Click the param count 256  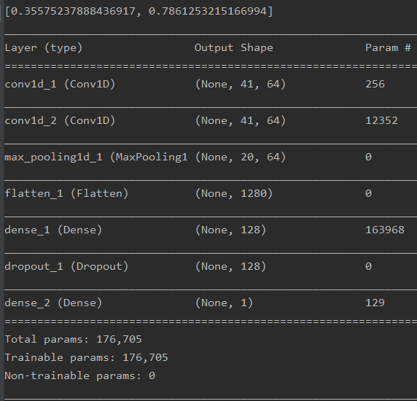tap(375, 85)
